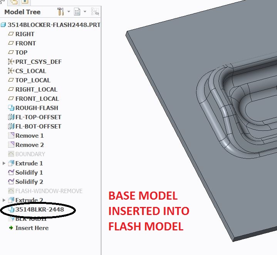Select the greyed BOUNDARY label
277x255 pixels.
click(30, 154)
